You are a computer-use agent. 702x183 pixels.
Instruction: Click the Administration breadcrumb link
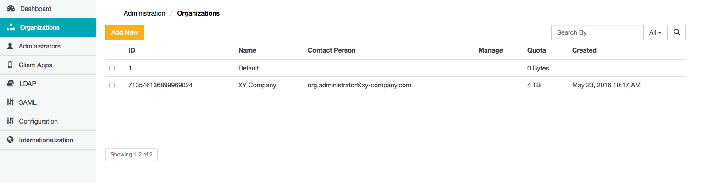[144, 13]
